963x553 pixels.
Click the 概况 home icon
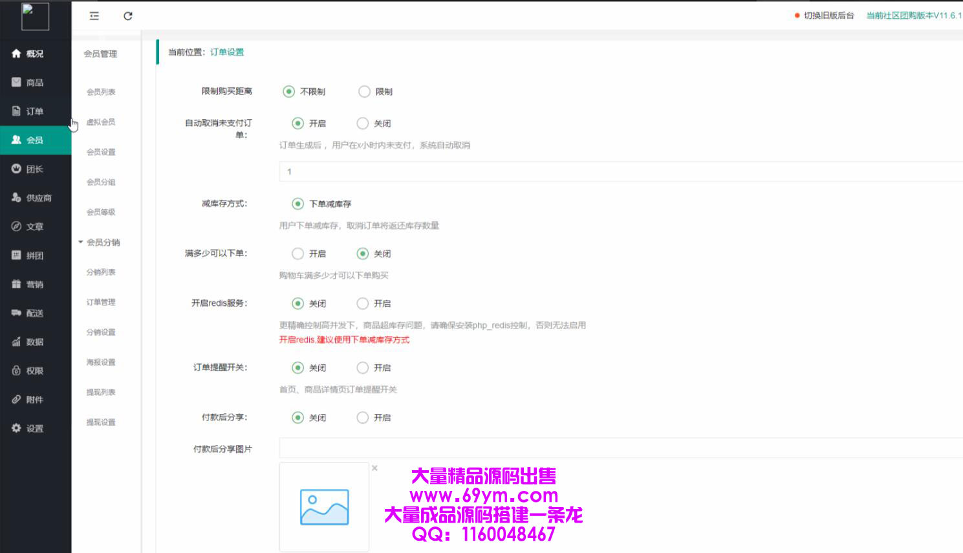(x=16, y=54)
